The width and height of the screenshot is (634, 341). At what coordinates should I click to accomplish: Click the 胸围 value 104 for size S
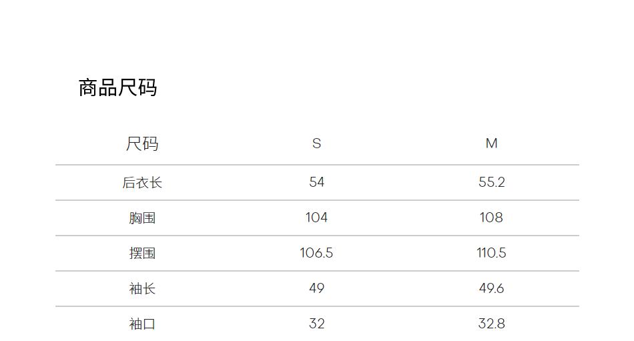pyautogui.click(x=316, y=218)
